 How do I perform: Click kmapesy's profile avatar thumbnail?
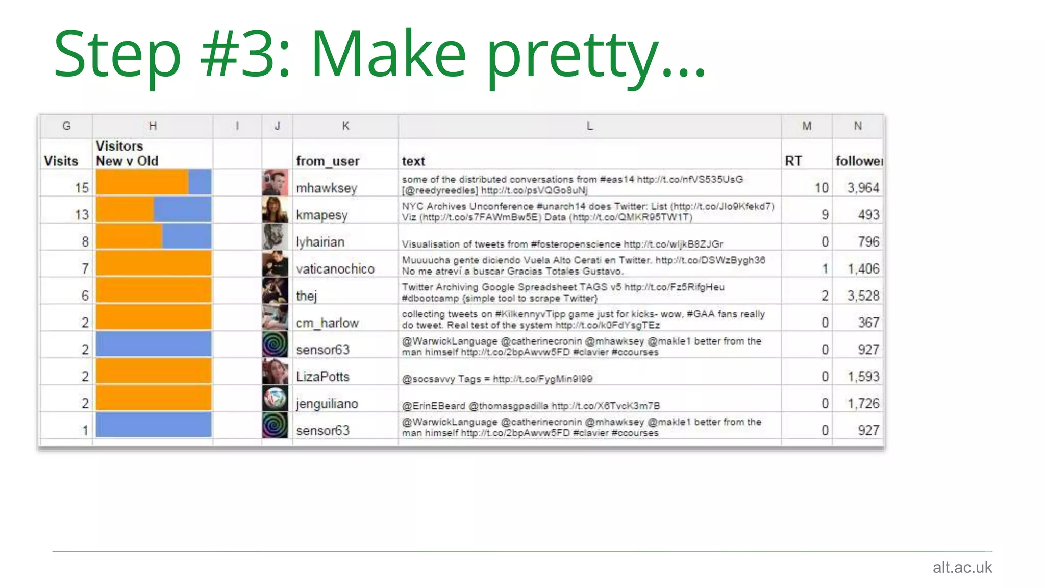coord(275,210)
